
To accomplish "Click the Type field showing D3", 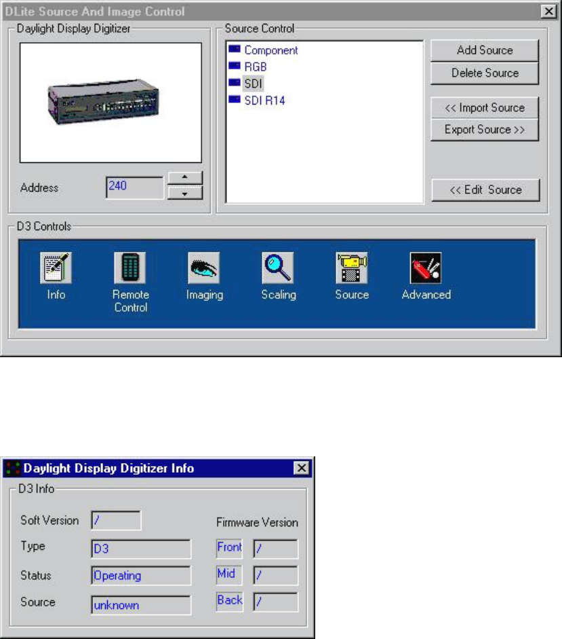I will (x=141, y=549).
